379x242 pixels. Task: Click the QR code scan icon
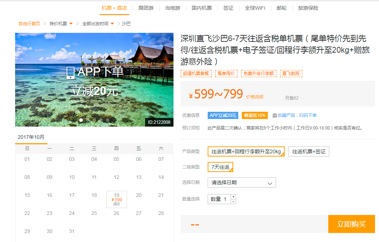[275, 115]
